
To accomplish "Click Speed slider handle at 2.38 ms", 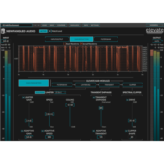I will pos(50,114).
